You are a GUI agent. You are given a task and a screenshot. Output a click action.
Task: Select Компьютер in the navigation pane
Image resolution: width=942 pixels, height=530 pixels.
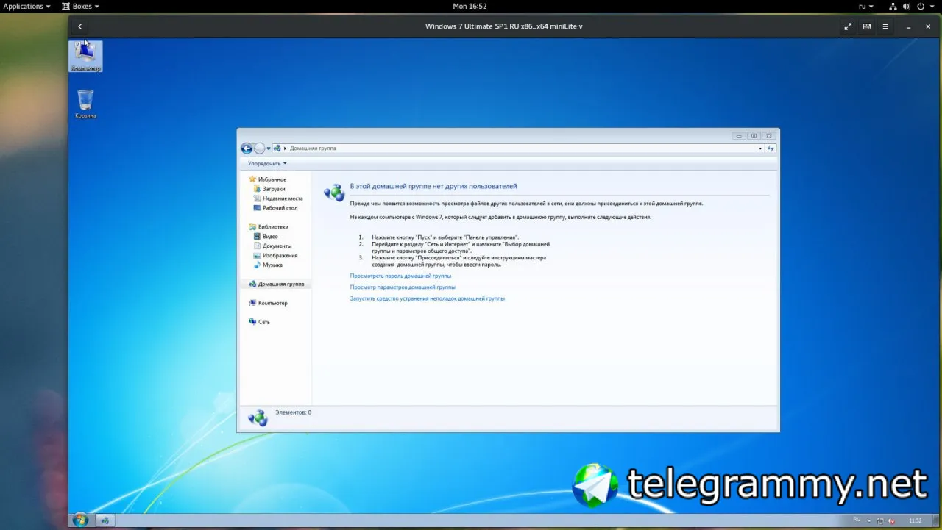tap(273, 303)
